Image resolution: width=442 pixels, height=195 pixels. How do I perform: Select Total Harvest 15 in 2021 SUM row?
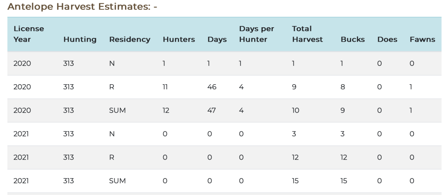[295, 182]
